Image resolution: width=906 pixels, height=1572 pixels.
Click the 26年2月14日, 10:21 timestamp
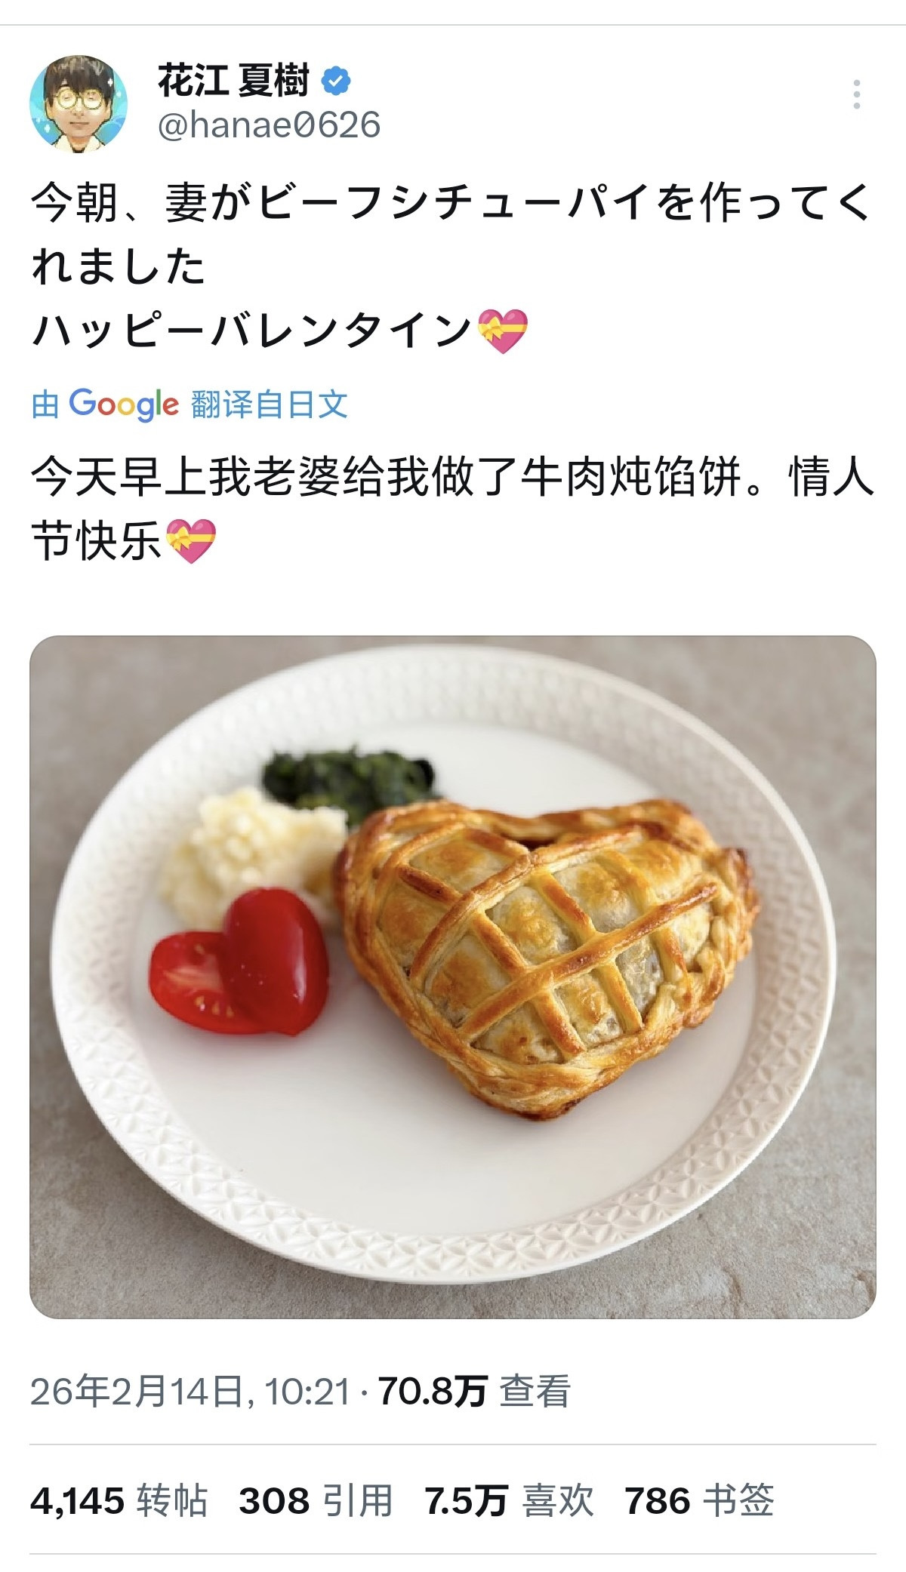[x=191, y=1391]
